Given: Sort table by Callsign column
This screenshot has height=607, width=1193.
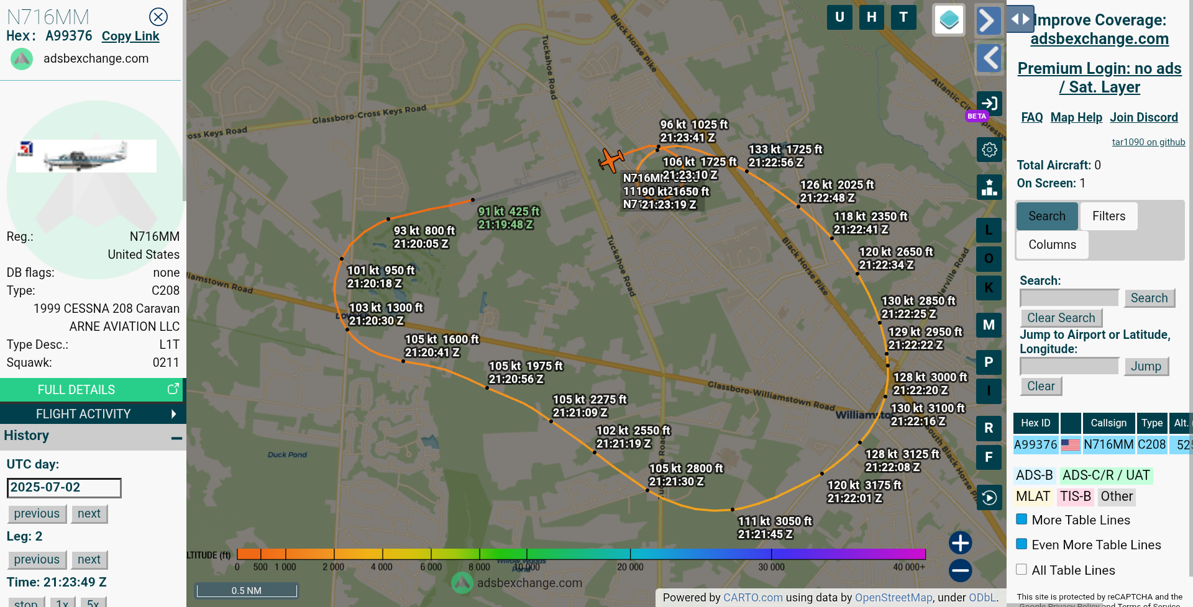Looking at the screenshot, I should 1108,423.
